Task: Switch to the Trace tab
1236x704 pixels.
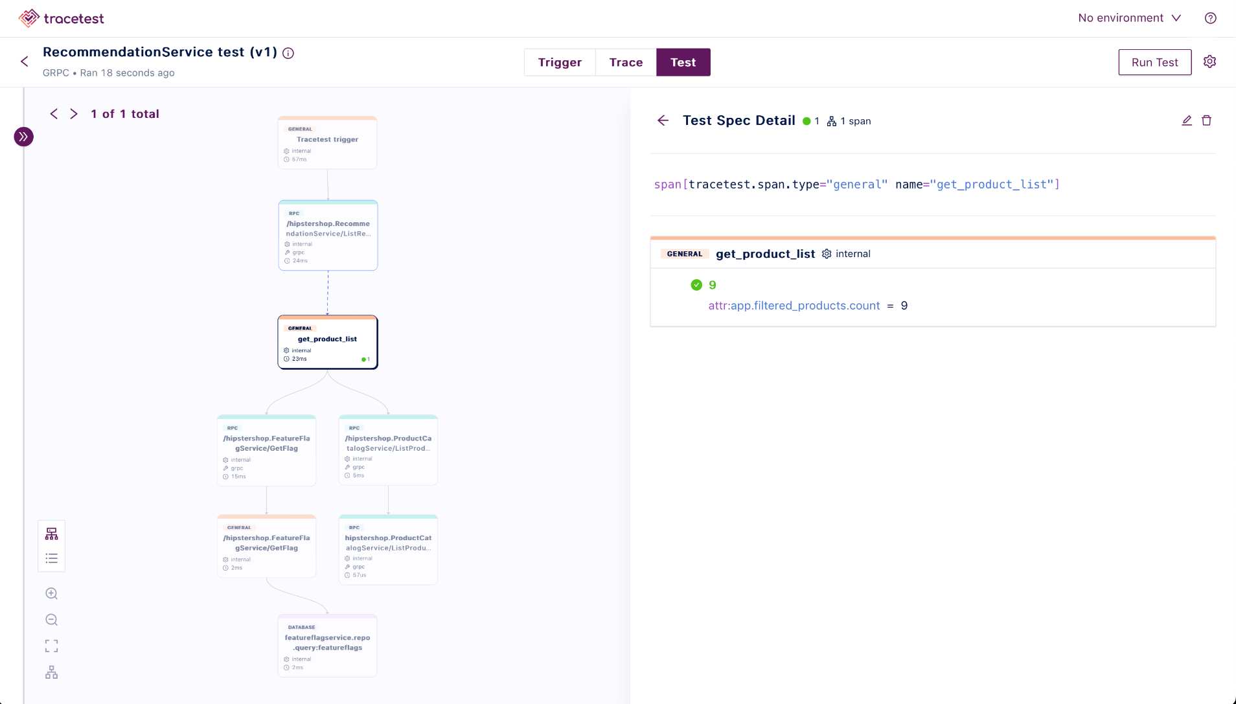Action: [x=626, y=62]
